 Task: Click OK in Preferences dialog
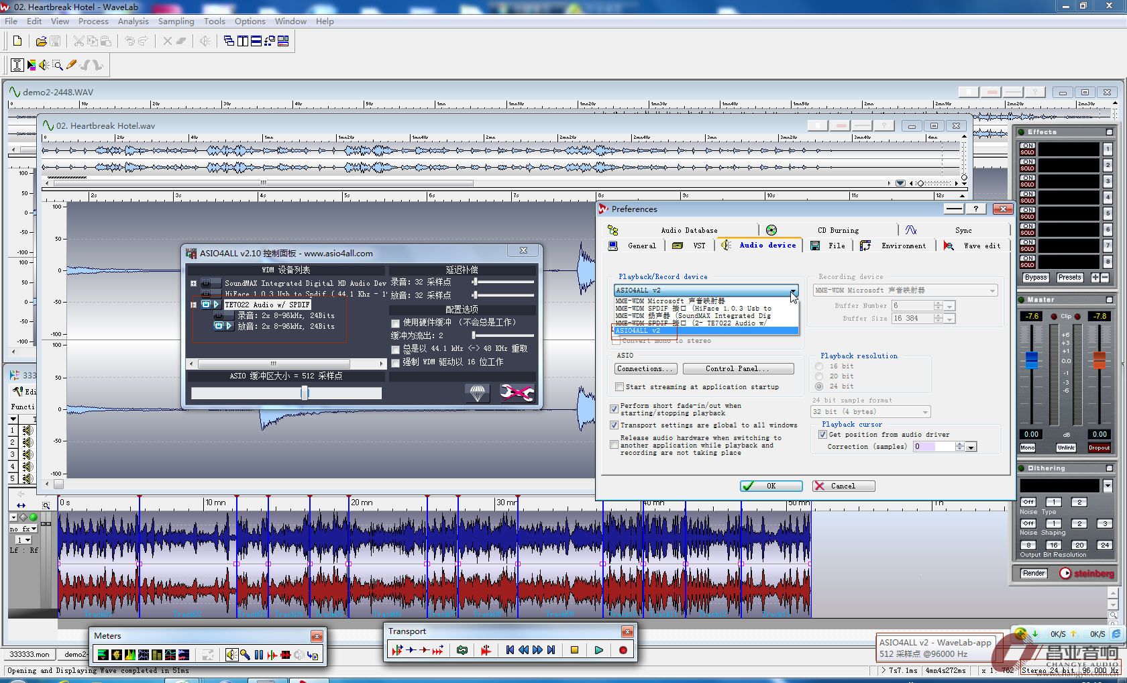tap(771, 486)
